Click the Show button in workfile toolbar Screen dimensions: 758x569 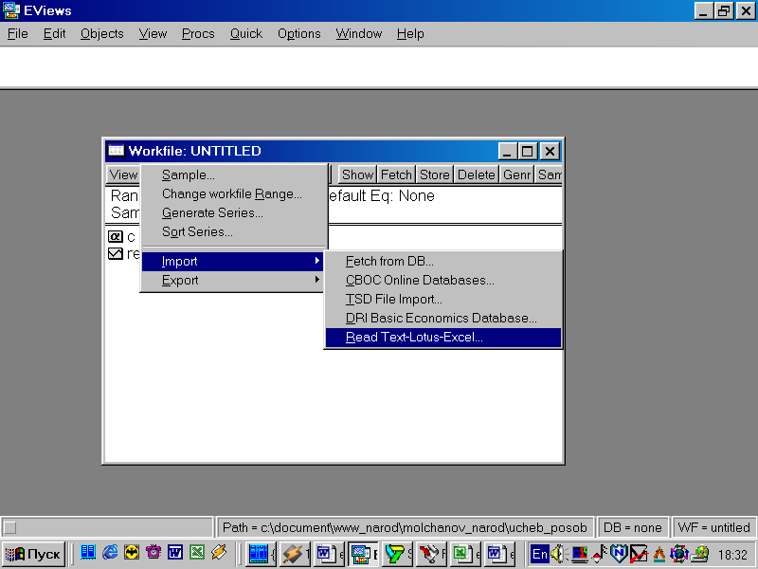click(x=357, y=174)
